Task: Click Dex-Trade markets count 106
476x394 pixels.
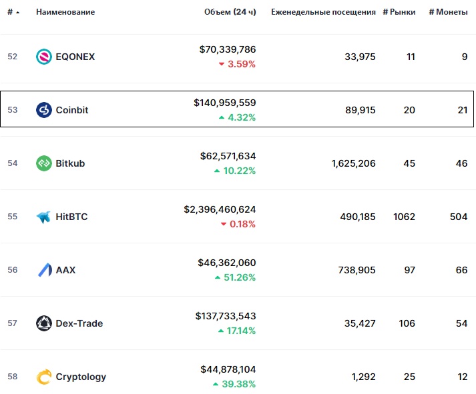Action: (407, 323)
